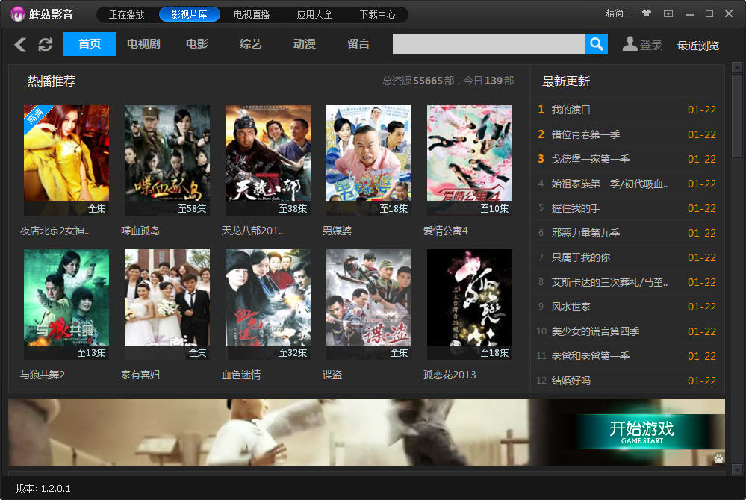
Task: Open the title bar dropdown menu icon
Action: click(668, 13)
